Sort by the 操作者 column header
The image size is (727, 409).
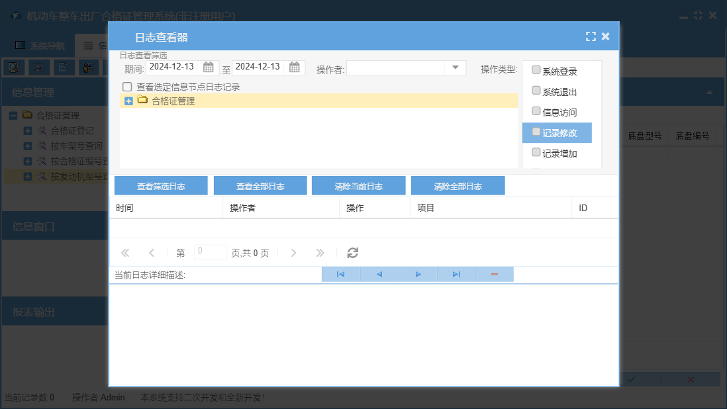[281, 208]
